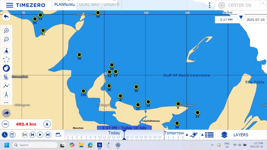This screenshot has width=267, height=150.
Task: Click the timeline play button
Action: tap(40, 135)
